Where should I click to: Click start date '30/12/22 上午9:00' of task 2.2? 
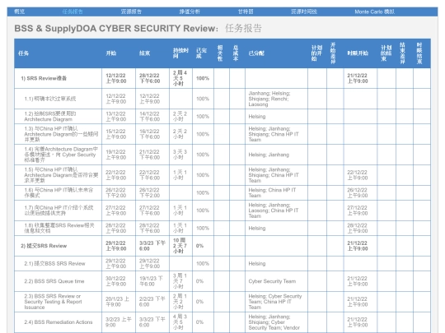pos(115,281)
